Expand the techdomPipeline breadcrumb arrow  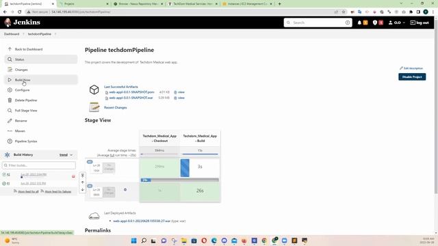55,34
